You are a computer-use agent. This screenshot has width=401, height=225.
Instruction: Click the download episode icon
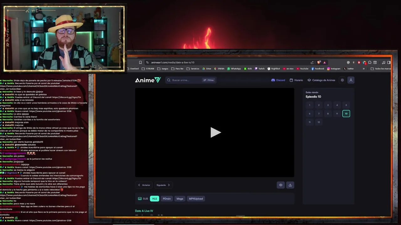[290, 185]
